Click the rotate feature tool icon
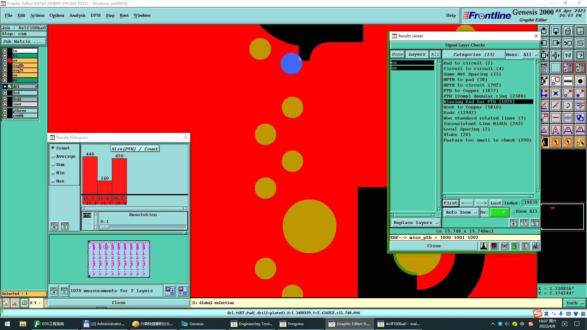The height and width of the screenshot is (330, 587). 568,106
